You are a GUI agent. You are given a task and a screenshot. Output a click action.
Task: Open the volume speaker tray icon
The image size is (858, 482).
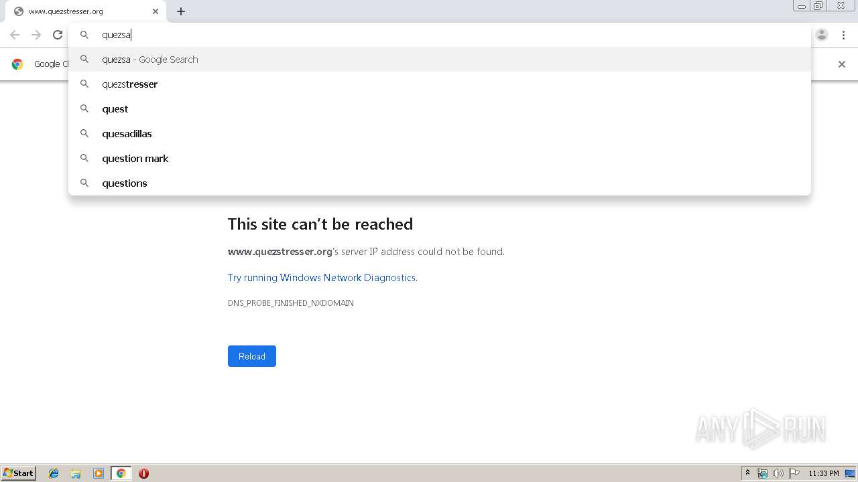pyautogui.click(x=778, y=473)
